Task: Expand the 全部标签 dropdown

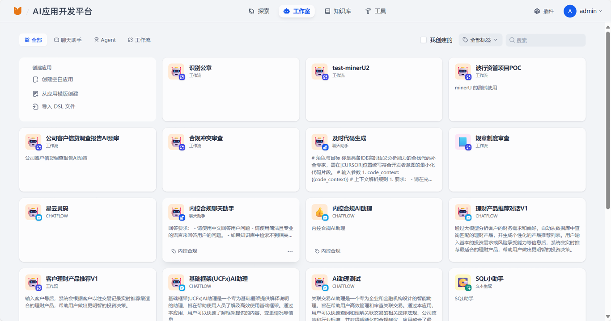Action: tap(480, 40)
